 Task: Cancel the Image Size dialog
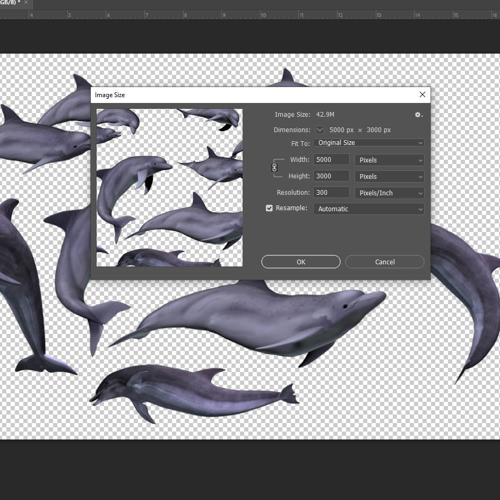(x=384, y=262)
